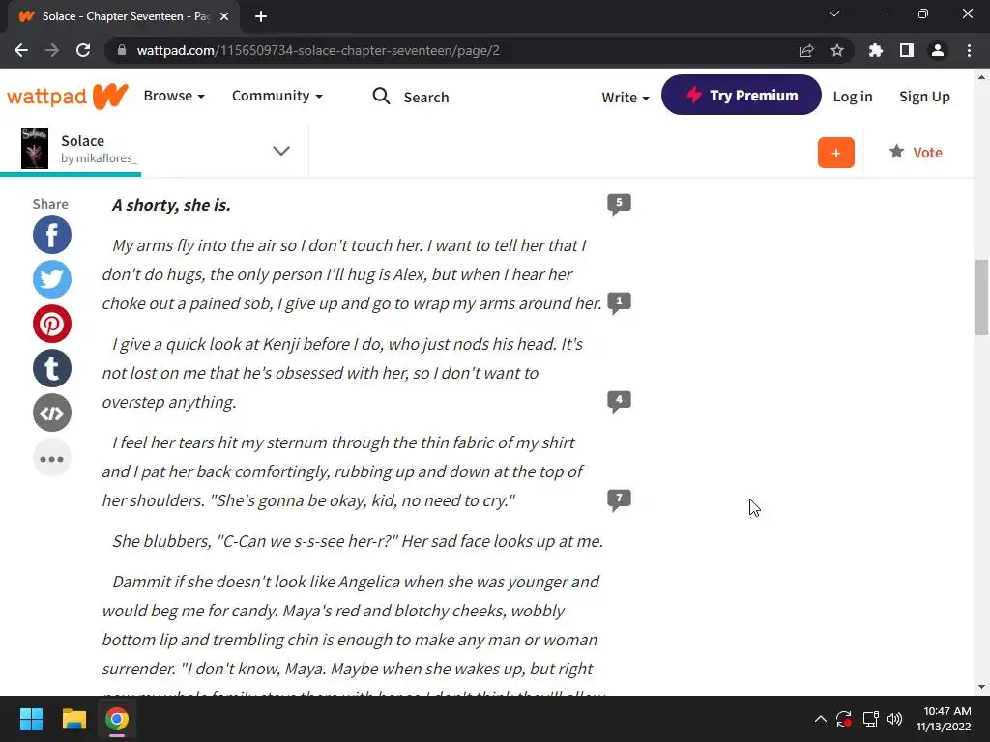Click the line "She blubbers, "C-Can we s-s-see her-r?""

point(358,541)
